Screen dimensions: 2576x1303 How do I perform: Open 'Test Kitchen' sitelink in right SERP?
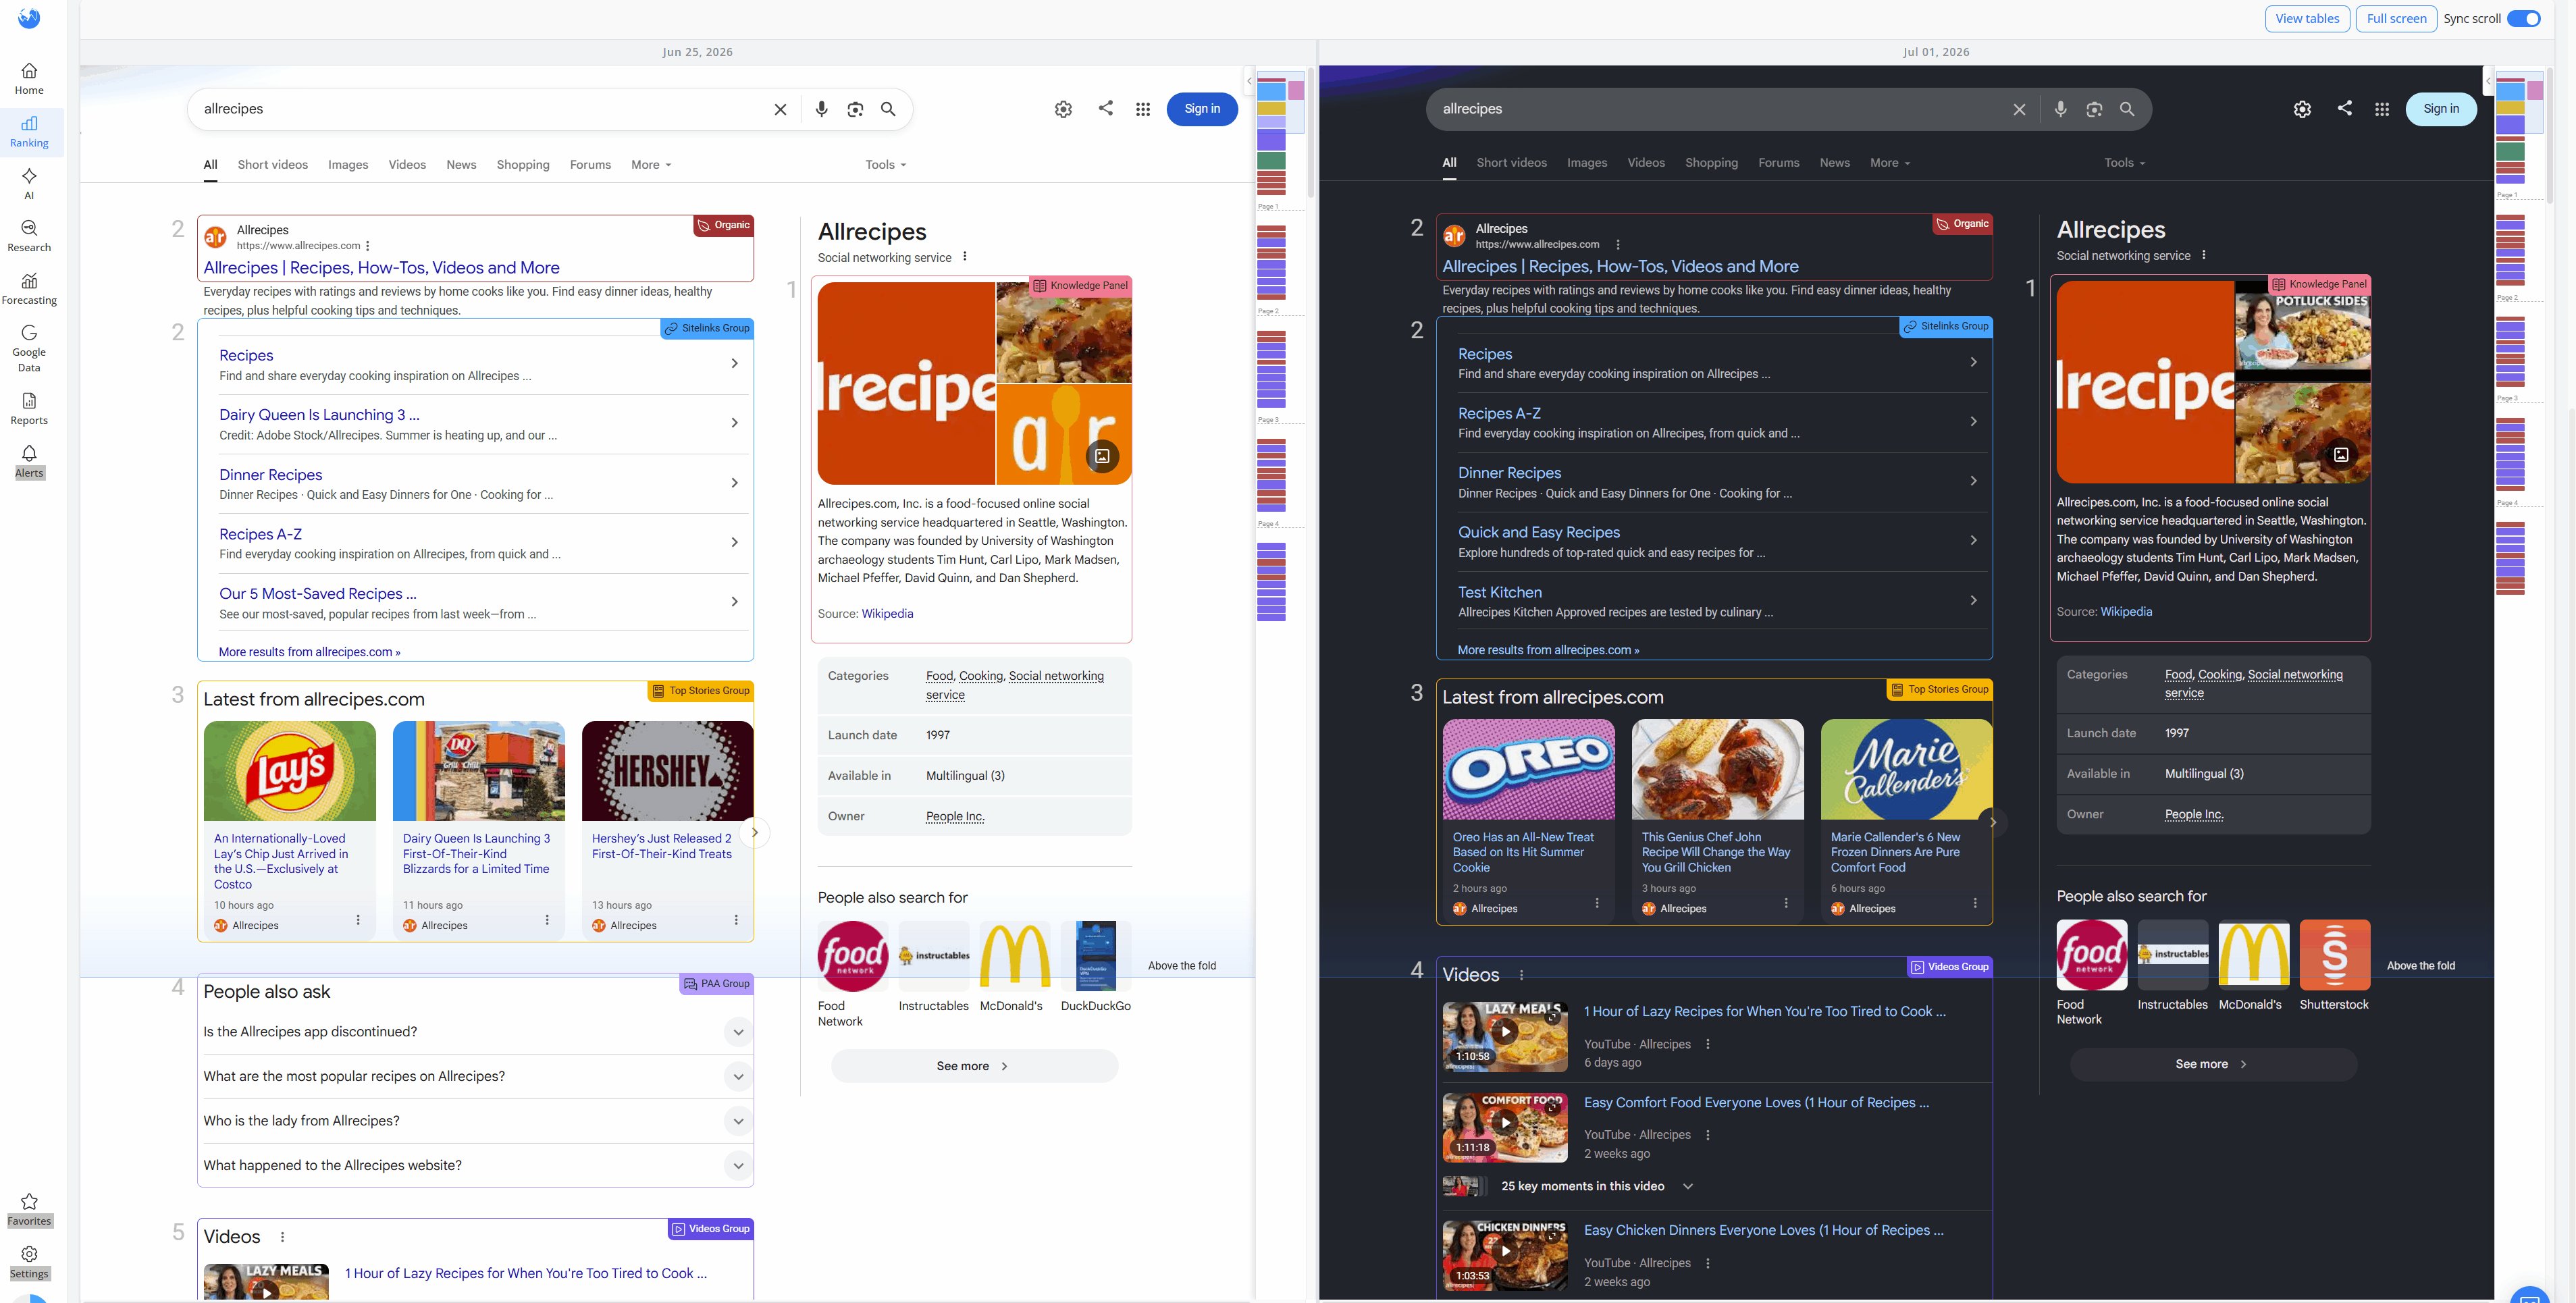coord(1499,592)
